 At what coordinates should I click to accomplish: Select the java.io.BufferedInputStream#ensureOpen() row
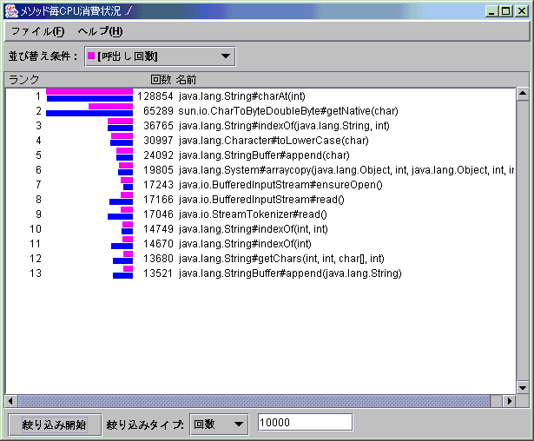pyautogui.click(x=260, y=185)
